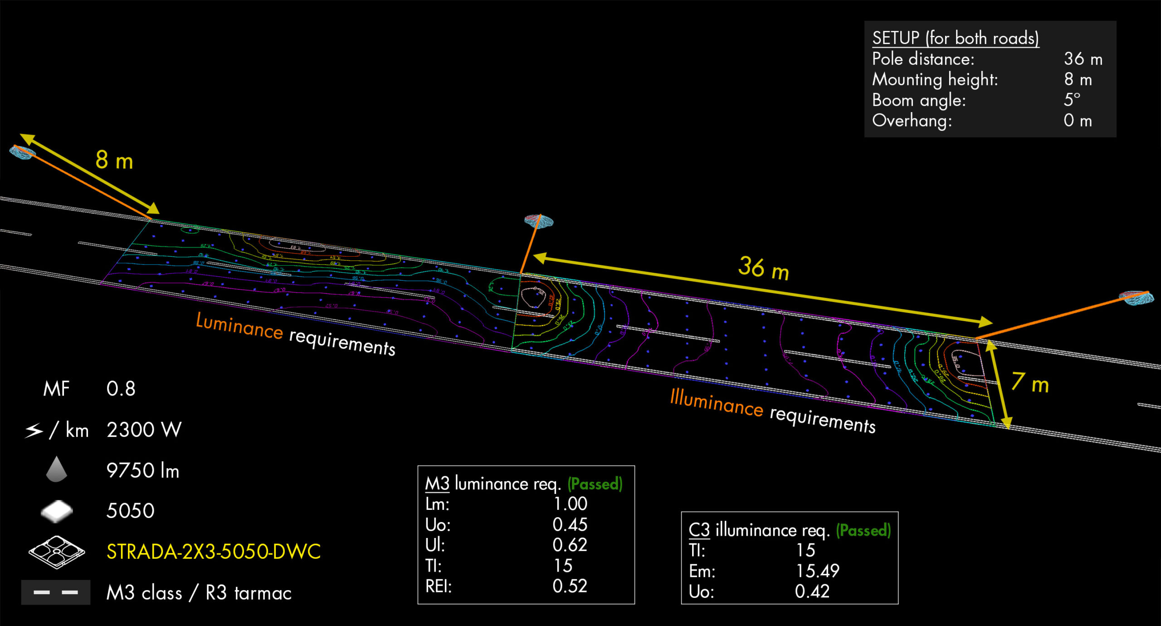Click the luminous flux cone icon

56,469
